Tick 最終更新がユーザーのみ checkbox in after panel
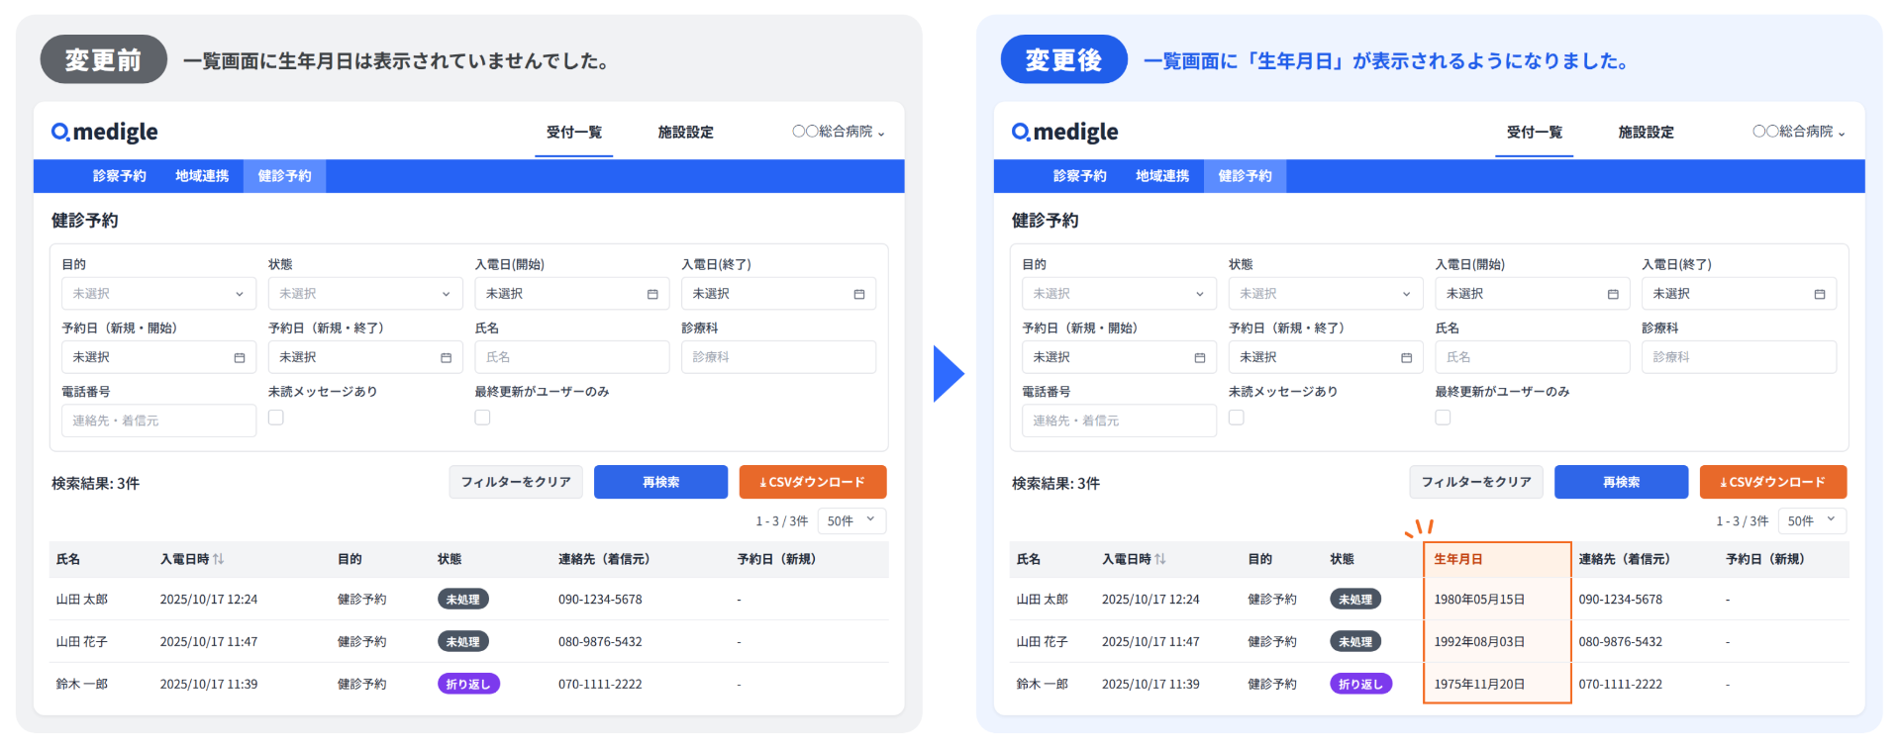The image size is (1901, 748). pyautogui.click(x=1443, y=418)
